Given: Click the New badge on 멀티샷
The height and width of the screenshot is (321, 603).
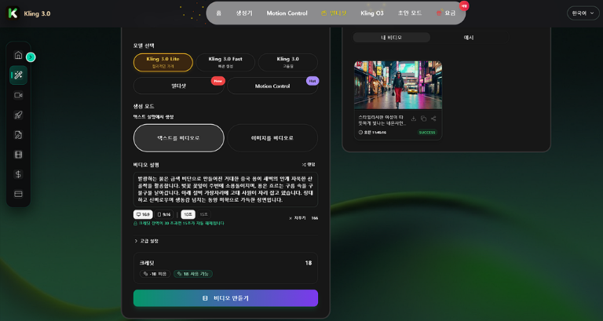Looking at the screenshot, I should coord(218,81).
